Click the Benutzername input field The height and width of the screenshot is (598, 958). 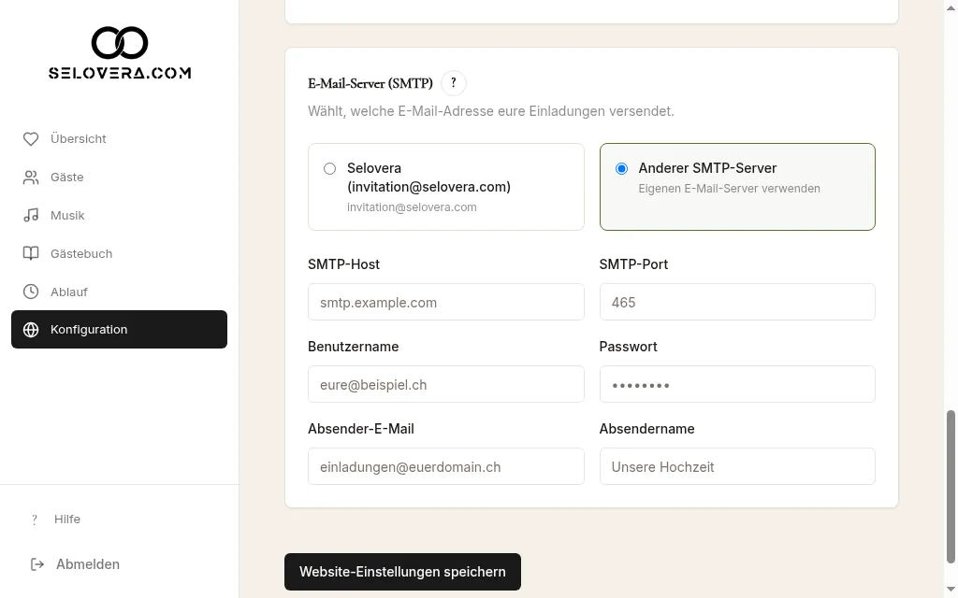tap(446, 384)
